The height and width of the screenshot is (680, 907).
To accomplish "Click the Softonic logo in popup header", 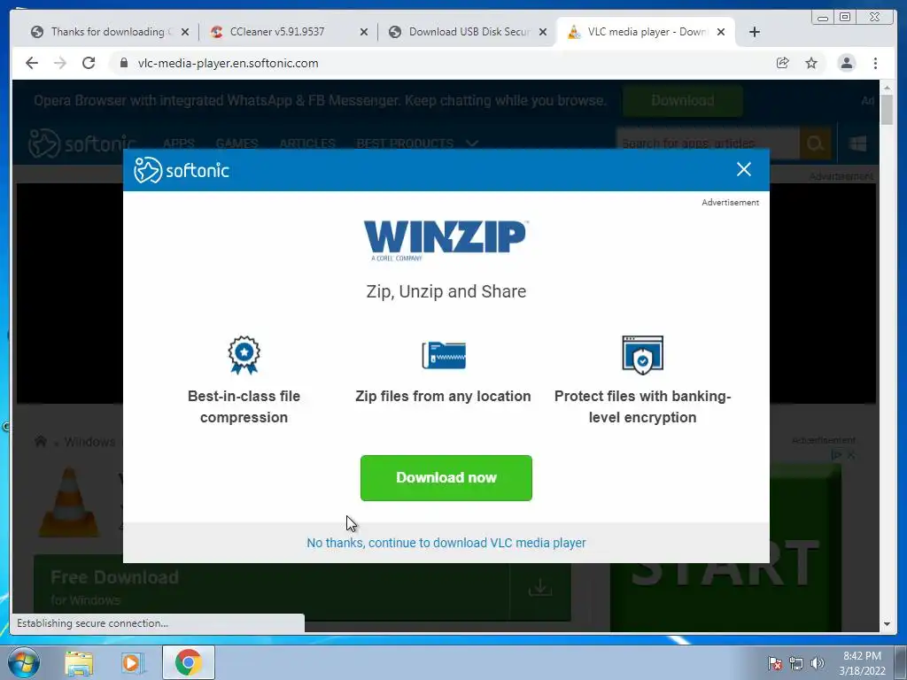I will click(x=182, y=170).
